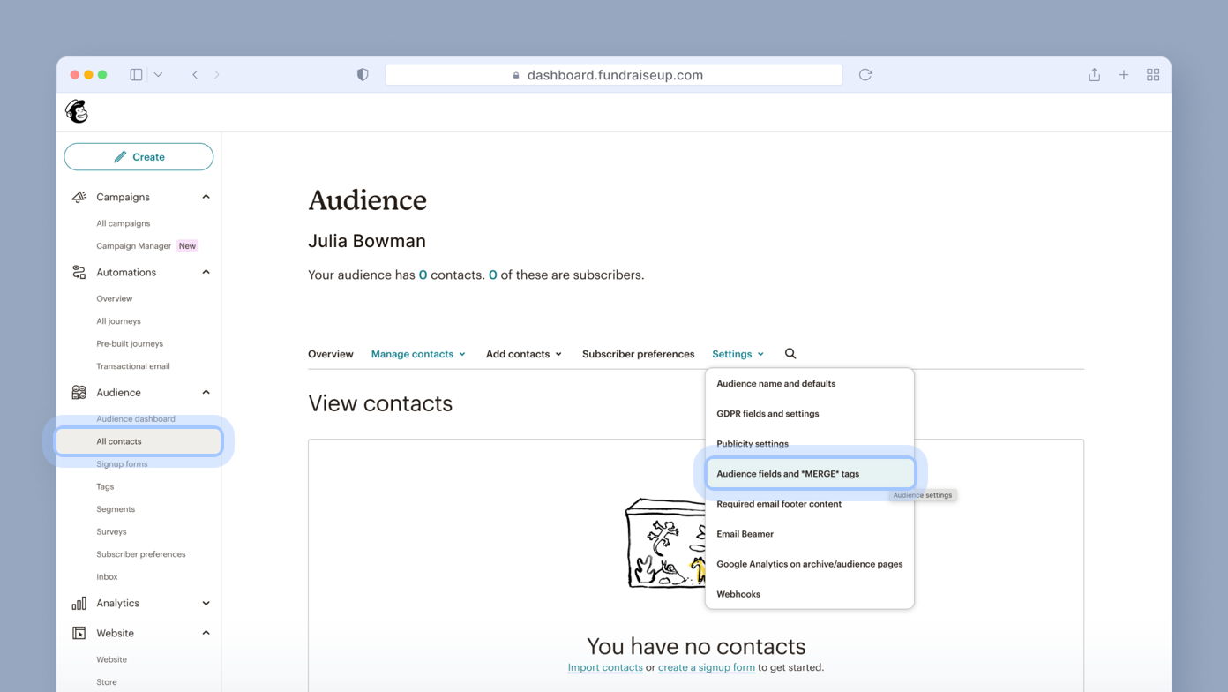Open the Add contacts dropdown
Viewport: 1228px width, 692px height.
click(x=523, y=354)
